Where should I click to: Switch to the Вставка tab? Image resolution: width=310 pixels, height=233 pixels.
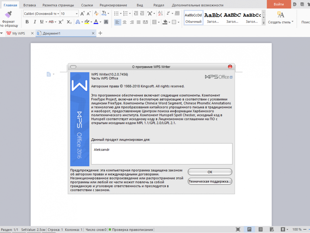tap(29, 5)
